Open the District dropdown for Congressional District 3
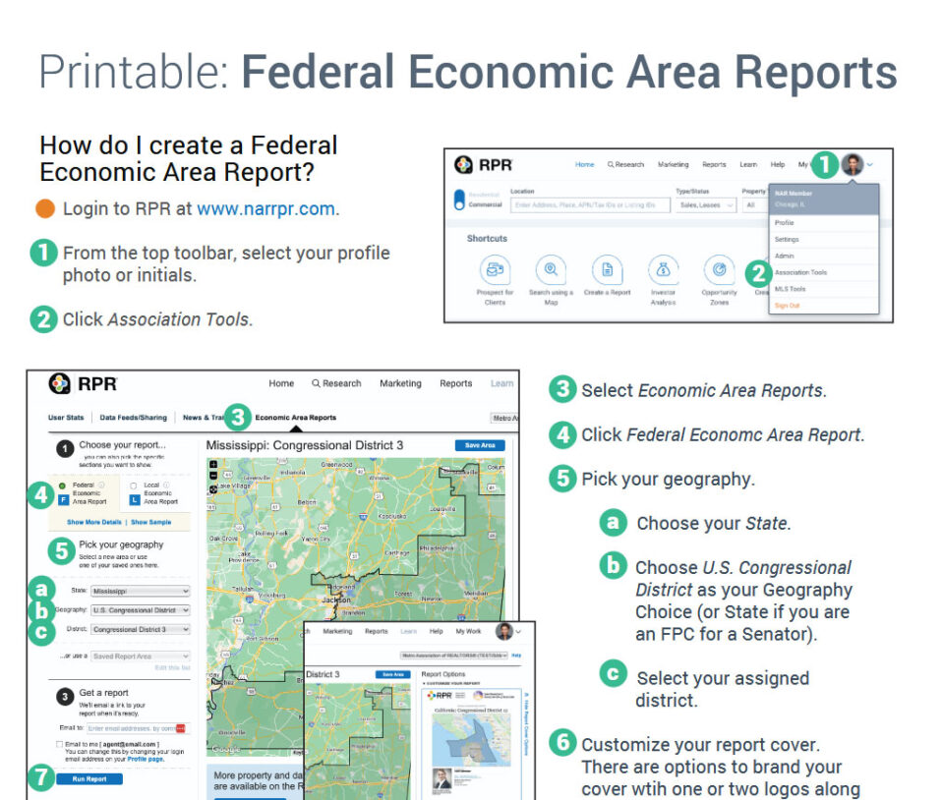 pyautogui.click(x=140, y=629)
